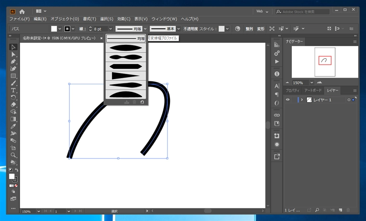
Task: Choose the 均等 uniform width profile
Action: [x=126, y=39]
